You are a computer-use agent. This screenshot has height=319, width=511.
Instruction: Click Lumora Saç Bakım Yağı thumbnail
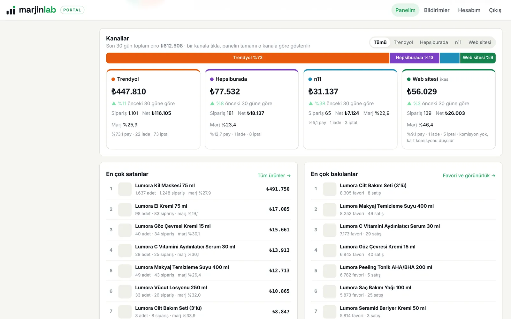click(x=330, y=291)
